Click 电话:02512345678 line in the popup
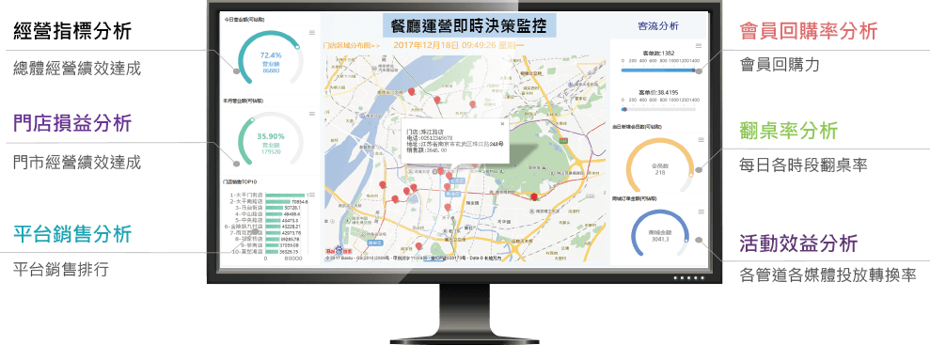The width and height of the screenshot is (930, 345). (x=429, y=137)
